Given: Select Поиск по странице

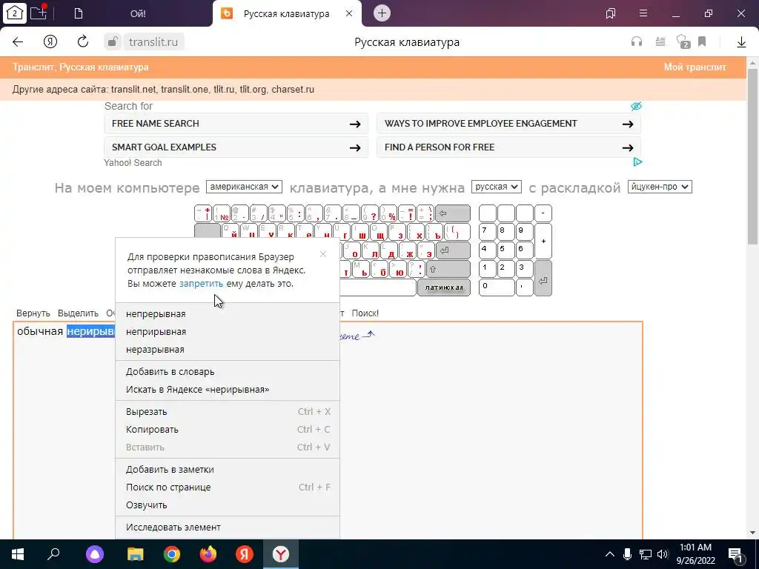Looking at the screenshot, I should (228, 488).
